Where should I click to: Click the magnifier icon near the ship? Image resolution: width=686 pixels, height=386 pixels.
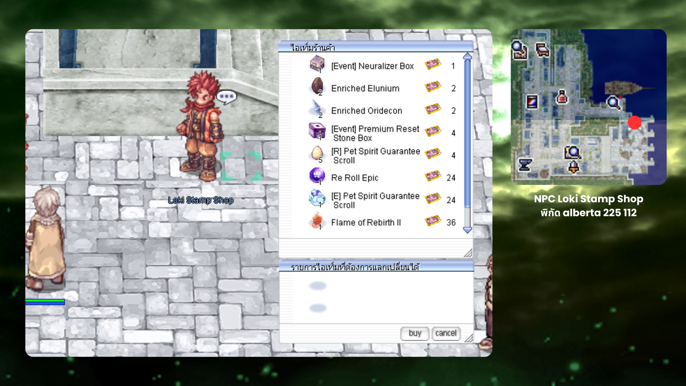613,103
